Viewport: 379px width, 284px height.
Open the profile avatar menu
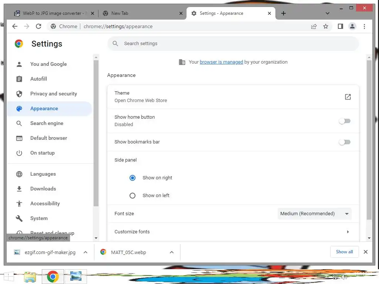(x=352, y=26)
